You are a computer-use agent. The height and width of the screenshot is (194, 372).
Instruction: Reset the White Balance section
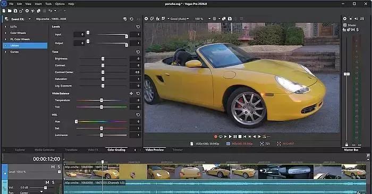pos(138,94)
